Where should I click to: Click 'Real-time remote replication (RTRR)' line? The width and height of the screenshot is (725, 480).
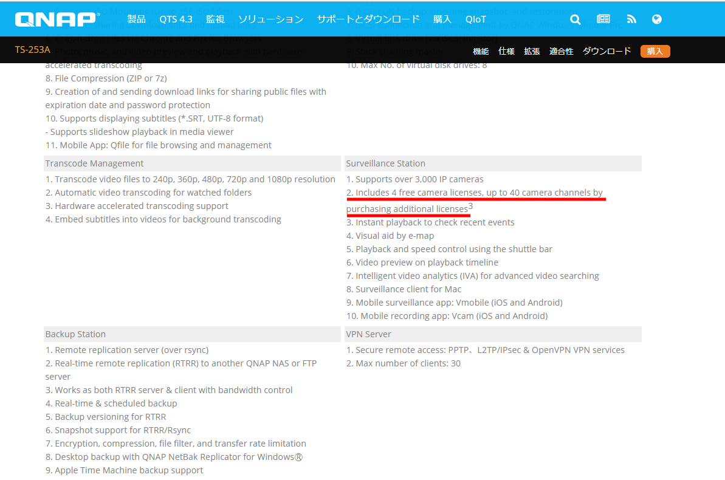pos(181,370)
